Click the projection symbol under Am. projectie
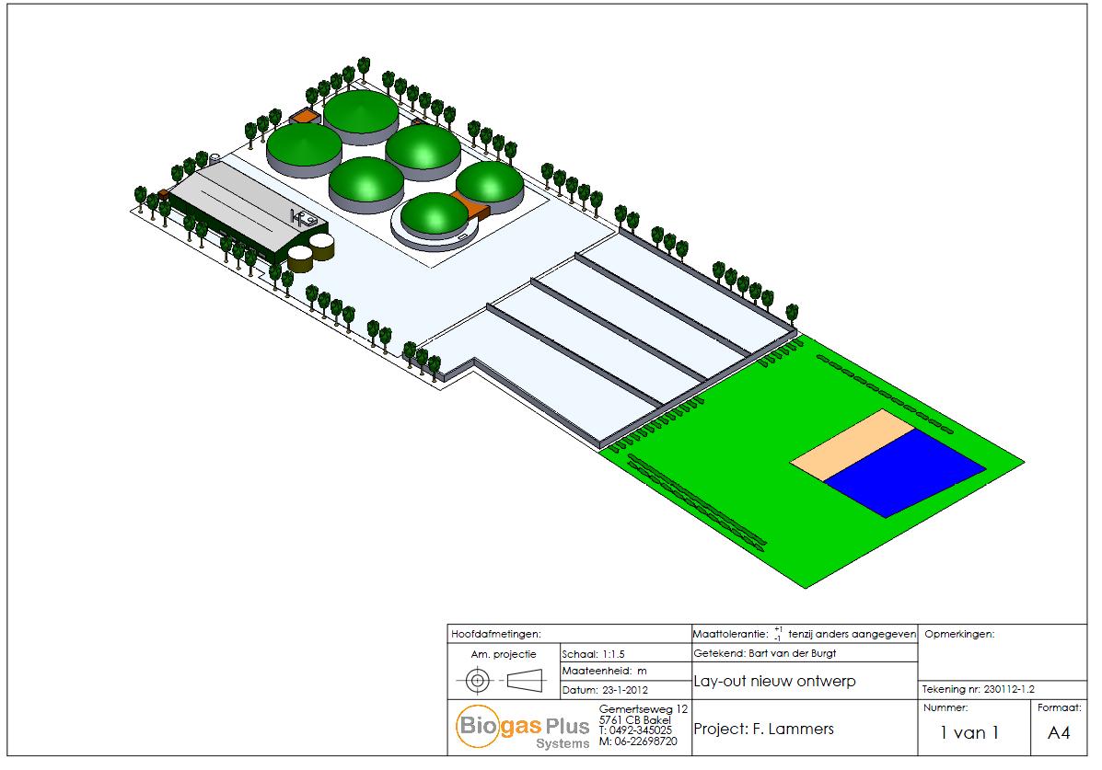 (501, 680)
